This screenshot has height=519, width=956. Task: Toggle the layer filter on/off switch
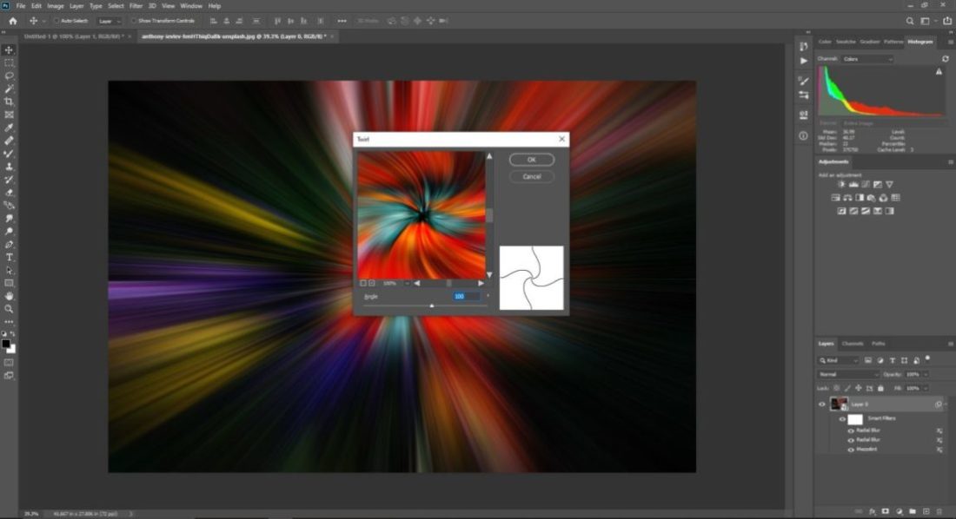tap(927, 358)
